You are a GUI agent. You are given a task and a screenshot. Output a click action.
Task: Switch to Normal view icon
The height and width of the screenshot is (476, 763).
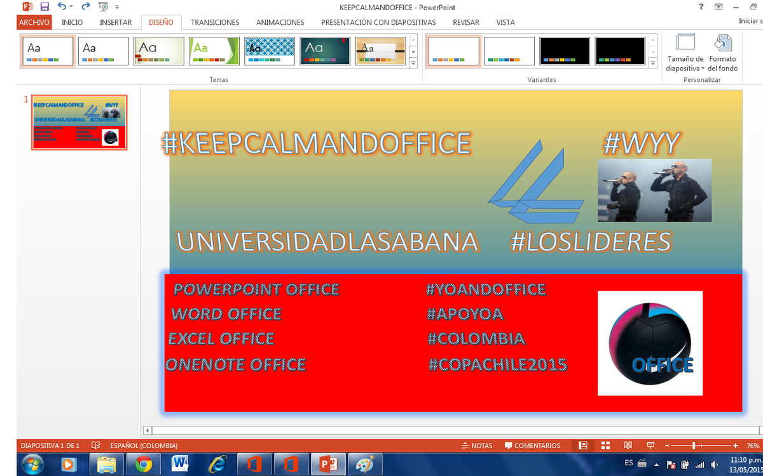click(x=583, y=446)
